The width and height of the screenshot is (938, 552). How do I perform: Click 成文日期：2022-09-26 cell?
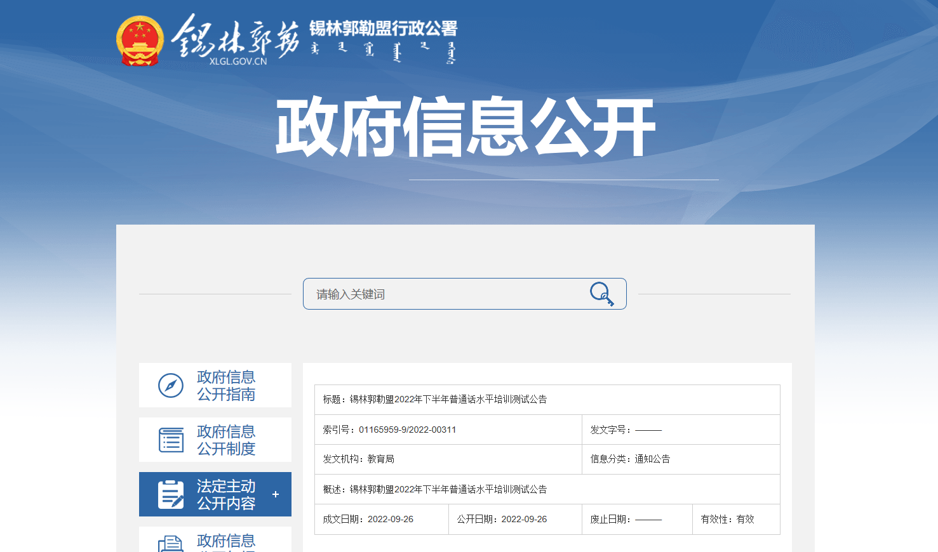coord(382,519)
